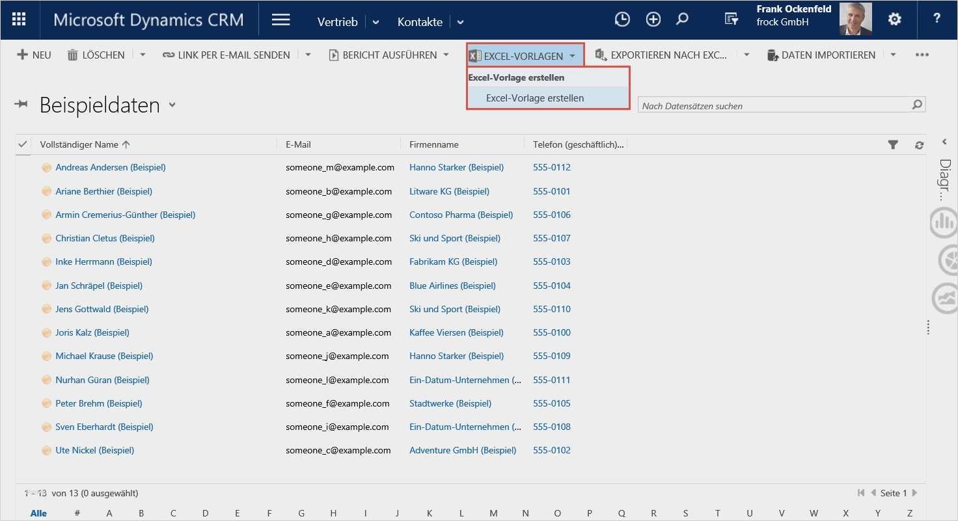Viewport: 958px width, 521px height.
Task: Open recently viewed items clock icon
Action: pos(622,20)
